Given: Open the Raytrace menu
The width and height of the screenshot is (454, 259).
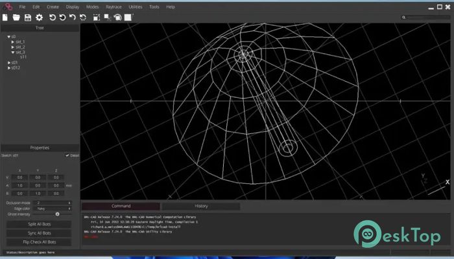Looking at the screenshot, I should pyautogui.click(x=113, y=6).
